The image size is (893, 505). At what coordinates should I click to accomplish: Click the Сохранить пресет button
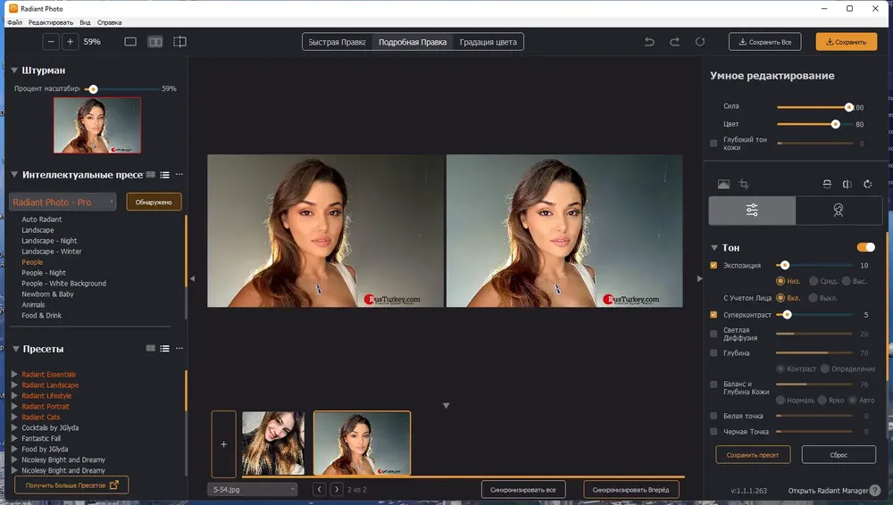753,455
